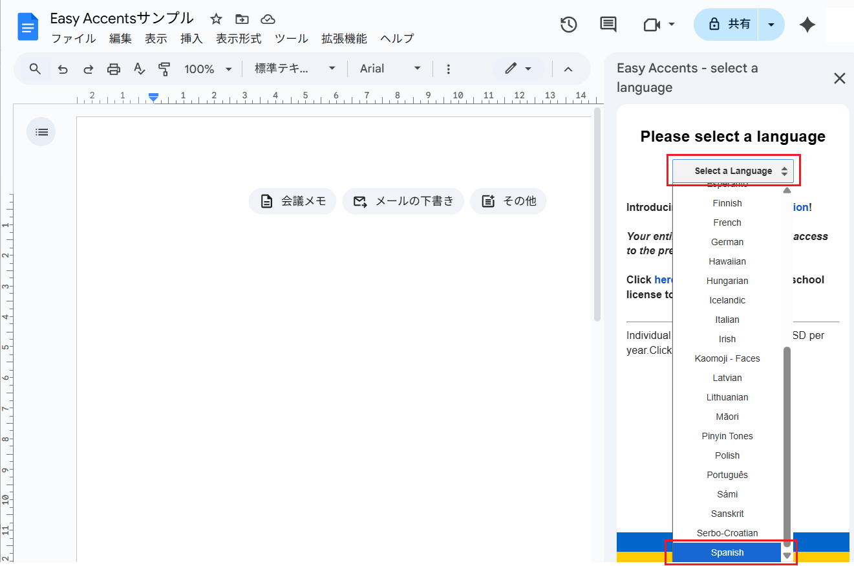Start a meeting with camera icon
The width and height of the screenshot is (854, 566).
click(x=652, y=25)
